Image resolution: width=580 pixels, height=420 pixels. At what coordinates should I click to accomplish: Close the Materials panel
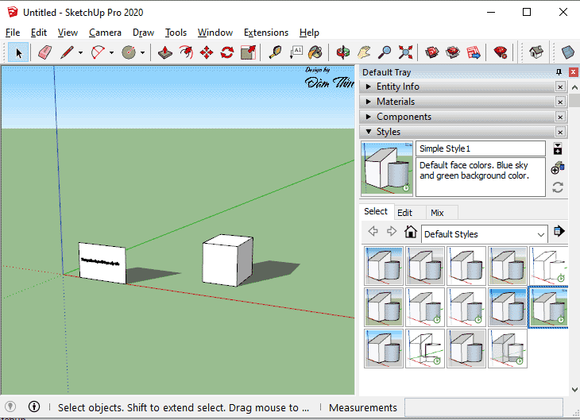click(560, 102)
